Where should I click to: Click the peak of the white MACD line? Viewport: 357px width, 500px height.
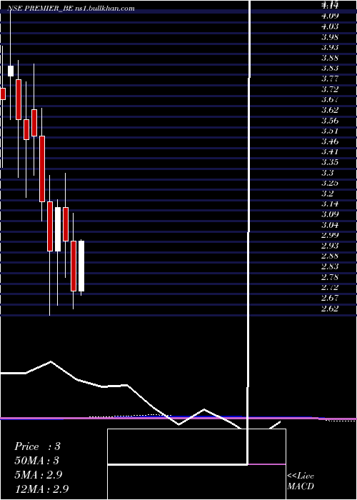tap(51, 361)
